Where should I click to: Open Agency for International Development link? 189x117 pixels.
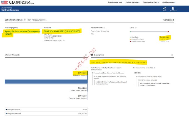(x=22, y=32)
